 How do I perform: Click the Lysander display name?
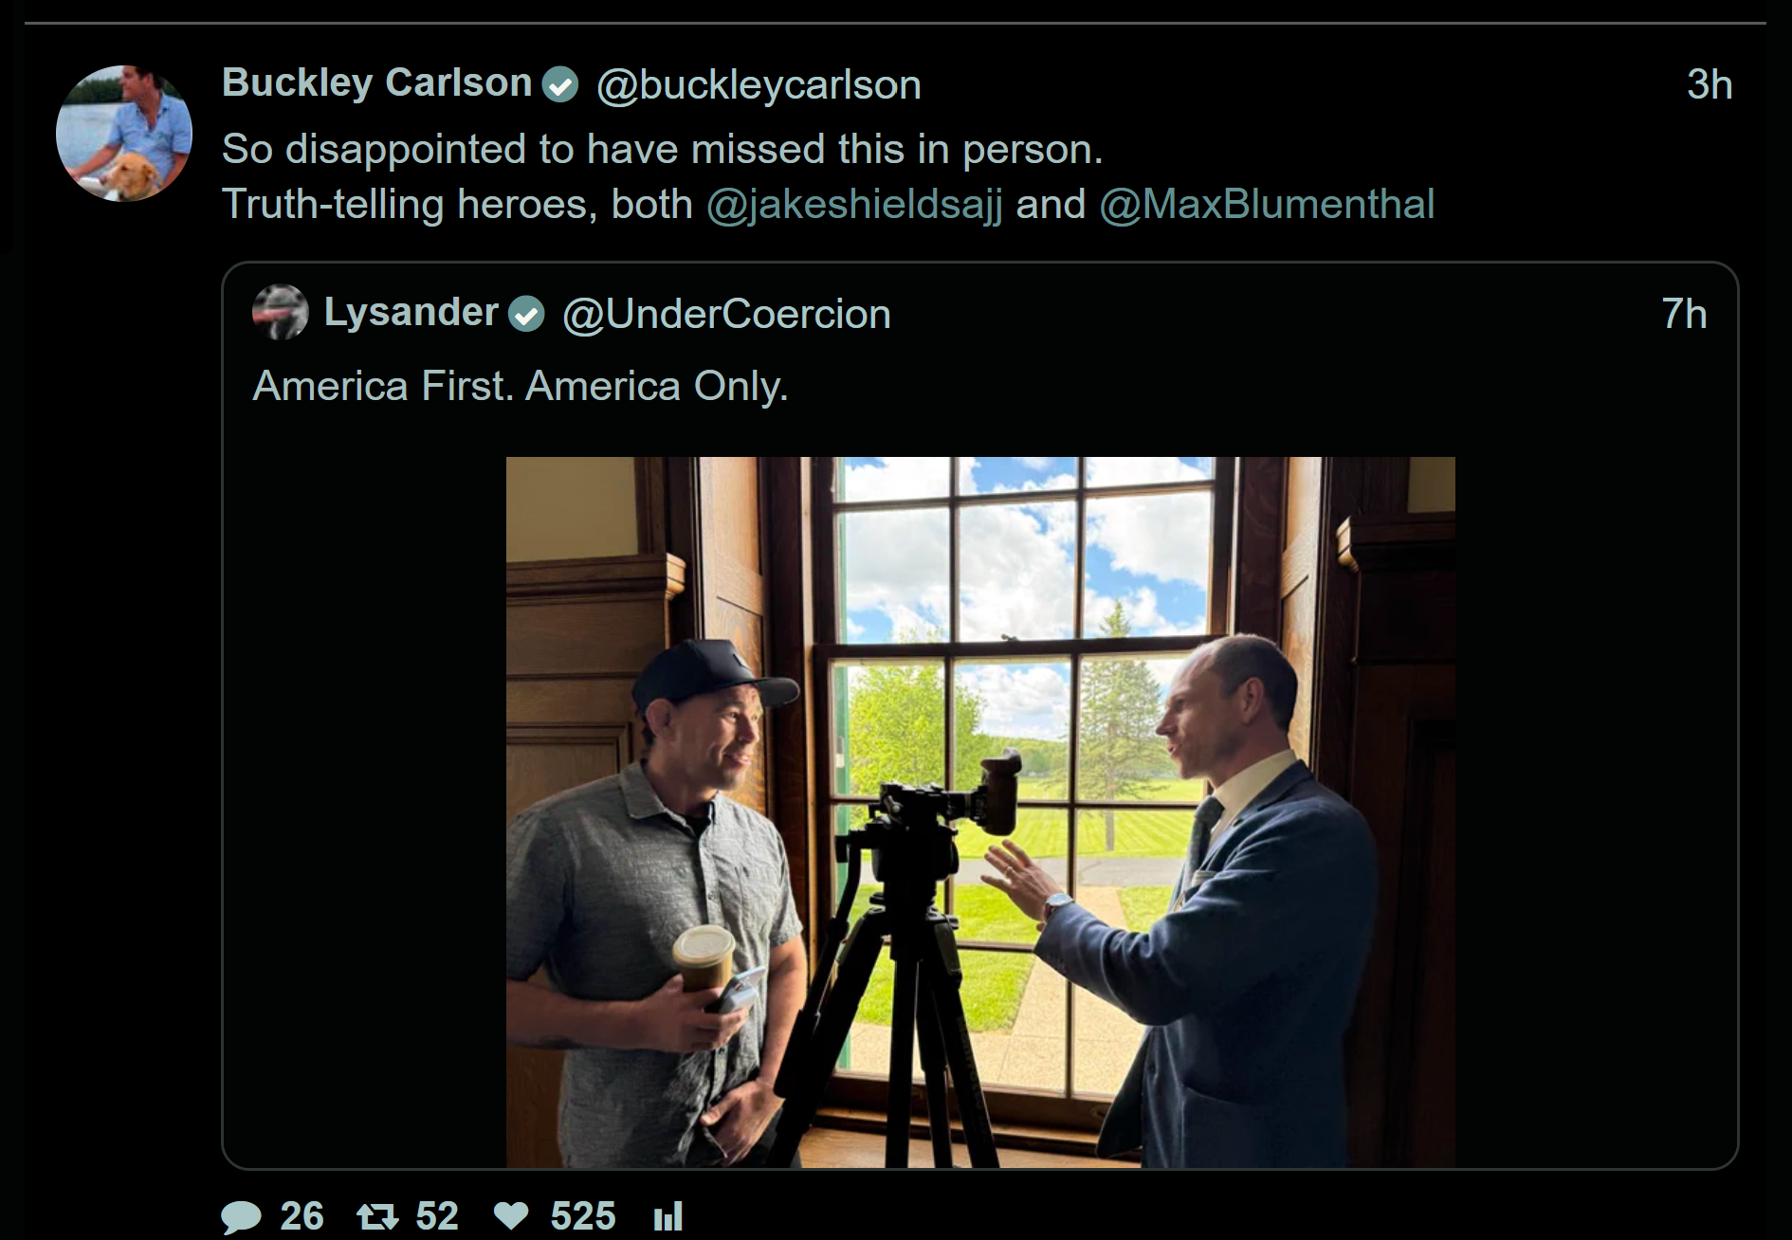click(x=411, y=312)
